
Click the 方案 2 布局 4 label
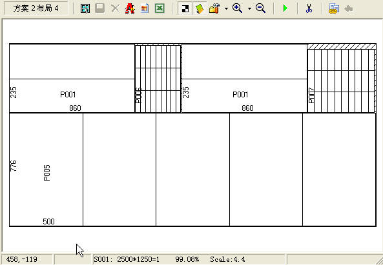36,8
